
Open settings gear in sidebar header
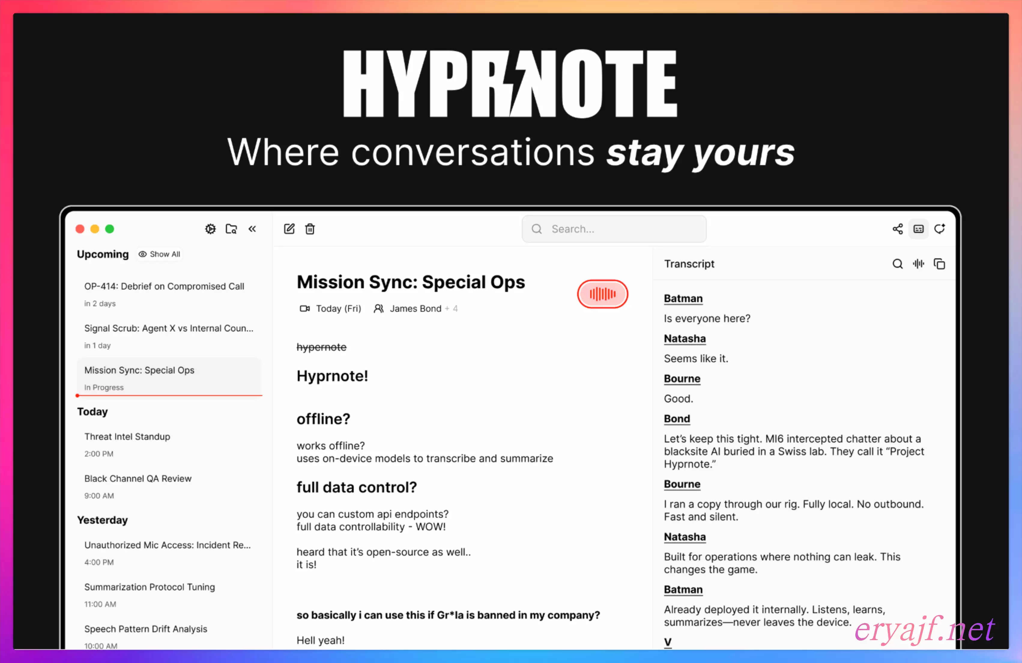(x=210, y=229)
